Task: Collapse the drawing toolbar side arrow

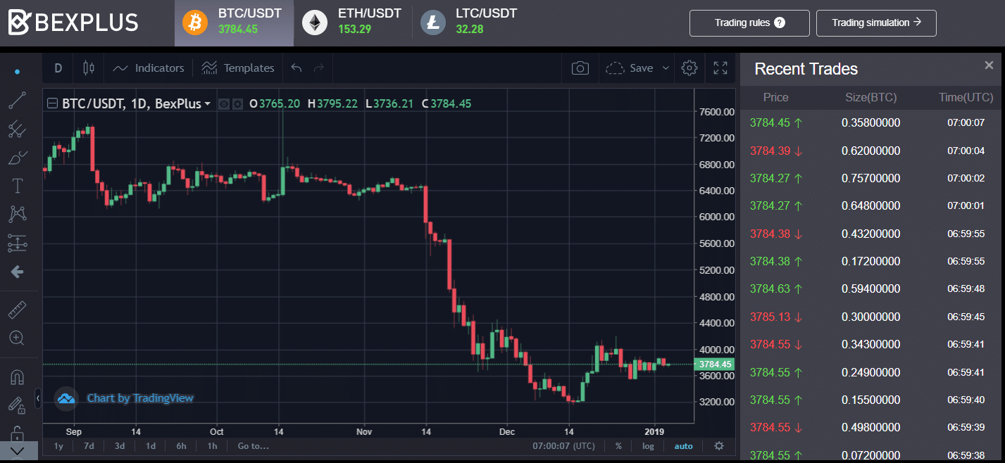Action: click(x=38, y=398)
